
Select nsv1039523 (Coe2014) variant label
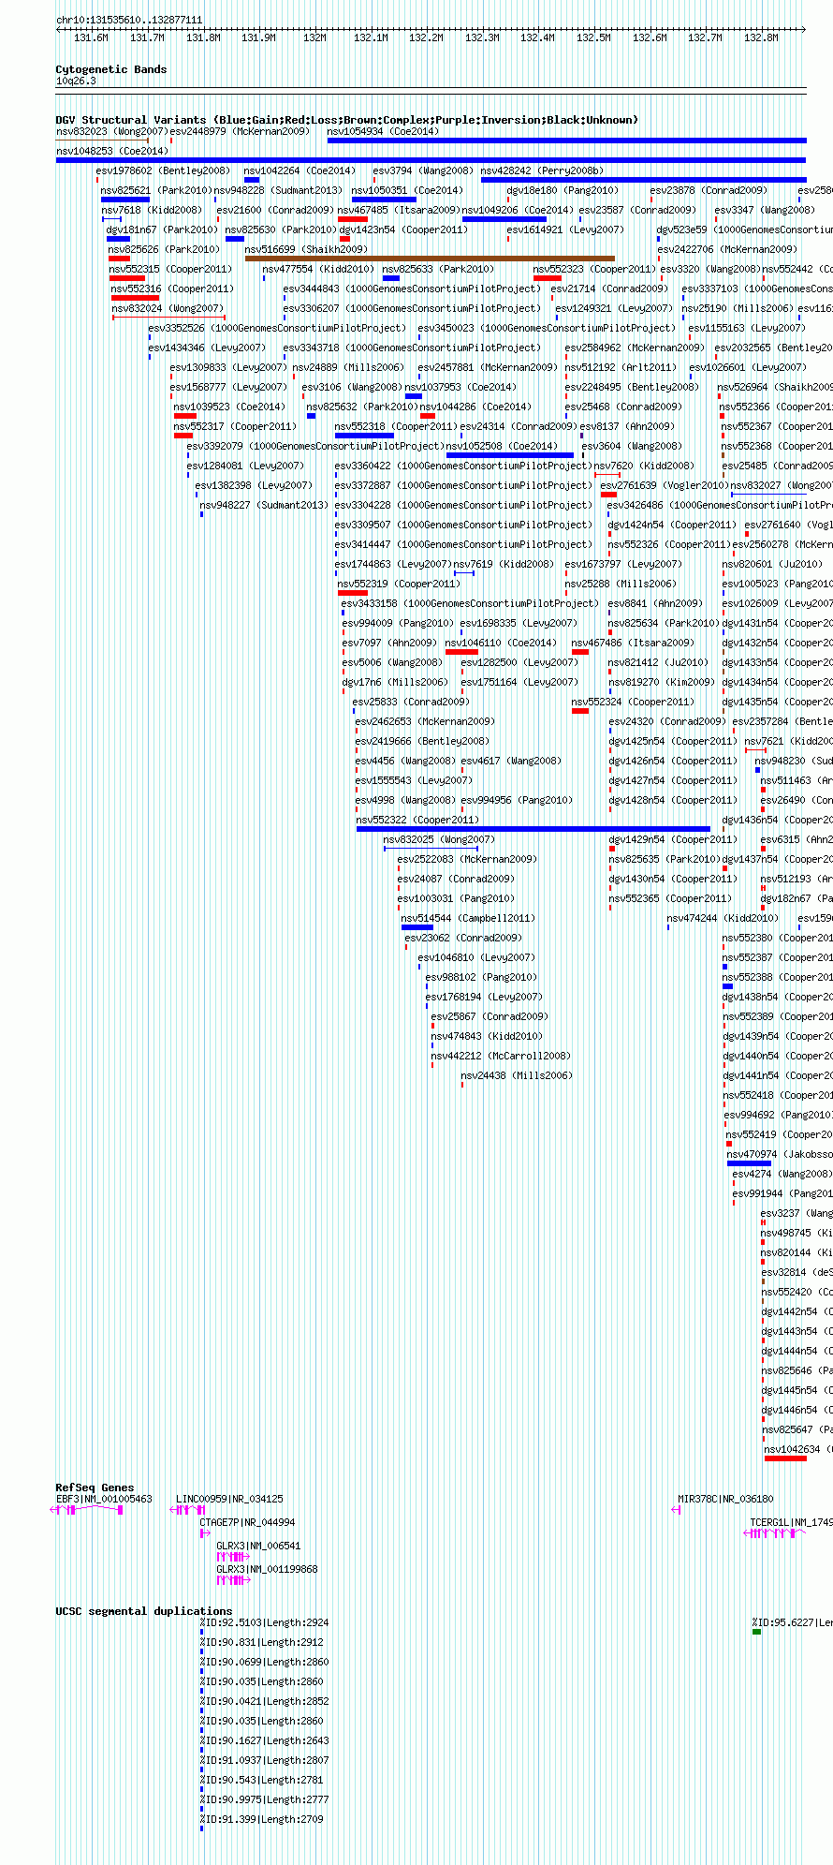coord(229,407)
